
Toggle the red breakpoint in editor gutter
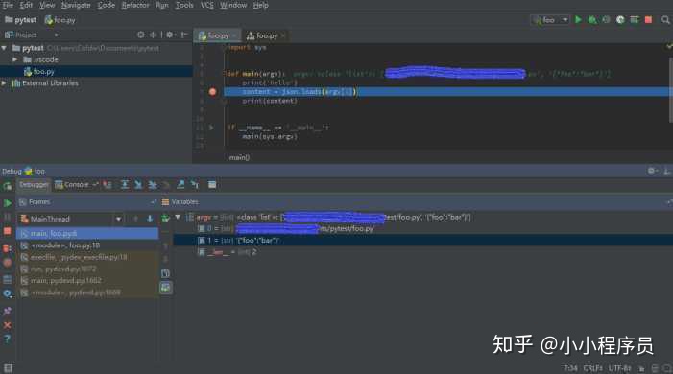(x=212, y=92)
